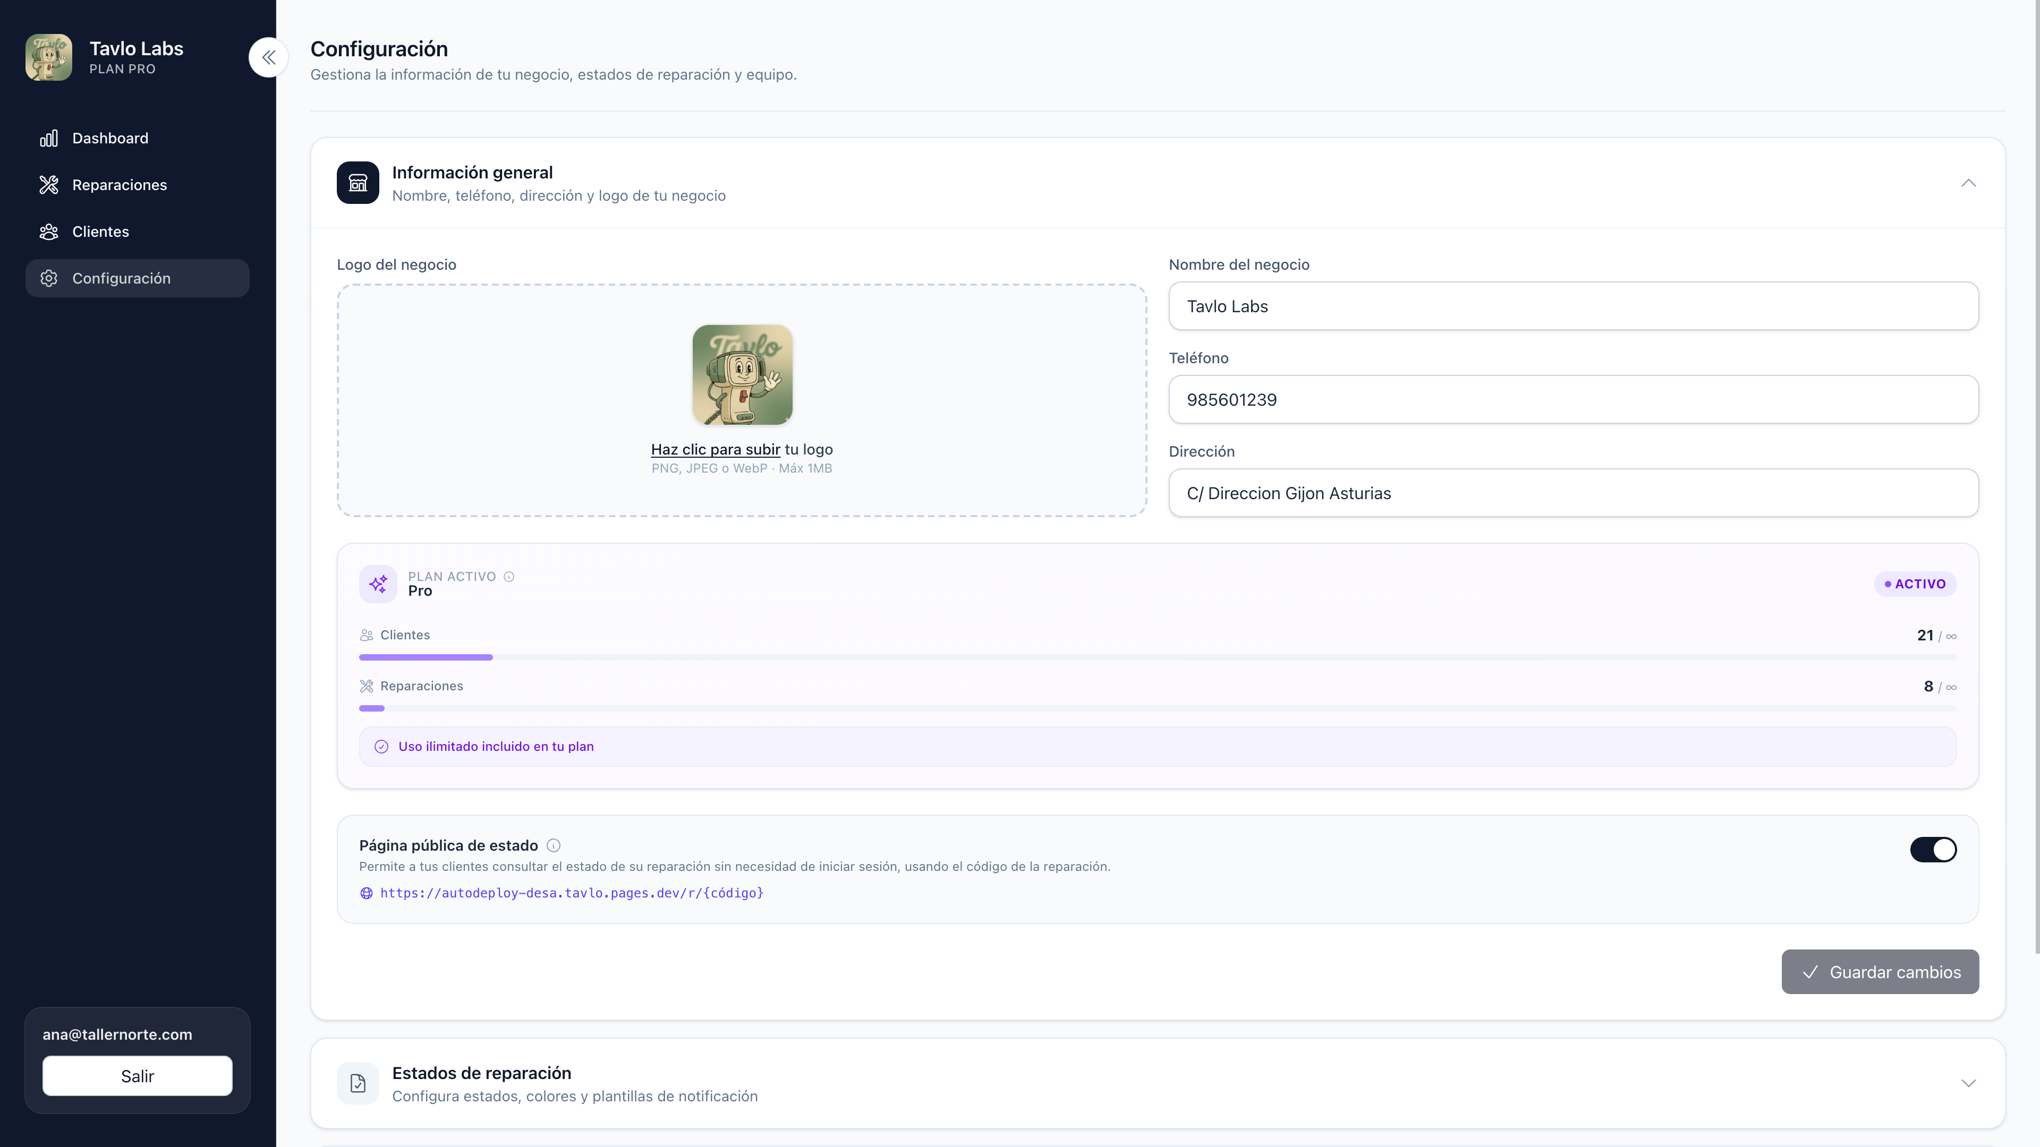Expand the Estados de reparación section
This screenshot has height=1147, width=2040.
(x=1968, y=1083)
